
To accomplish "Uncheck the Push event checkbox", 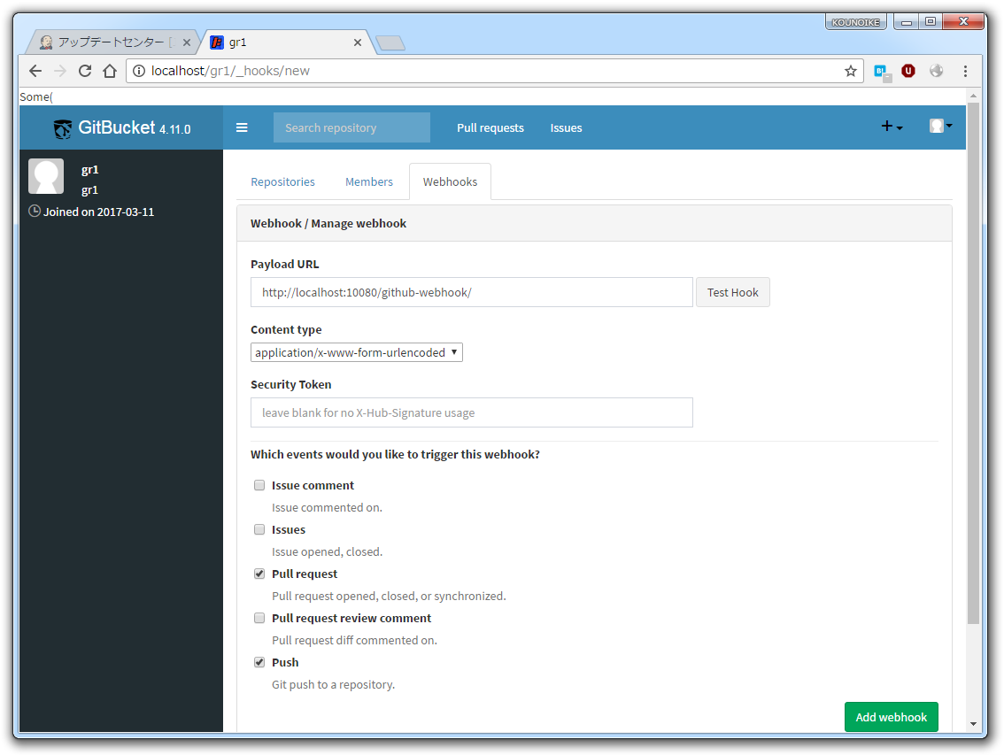I will (259, 662).
